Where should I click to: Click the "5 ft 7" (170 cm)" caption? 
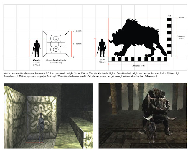102,61
